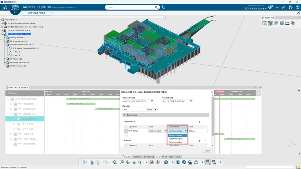Expand WP Floor 3 A in the tree

coord(5,59)
